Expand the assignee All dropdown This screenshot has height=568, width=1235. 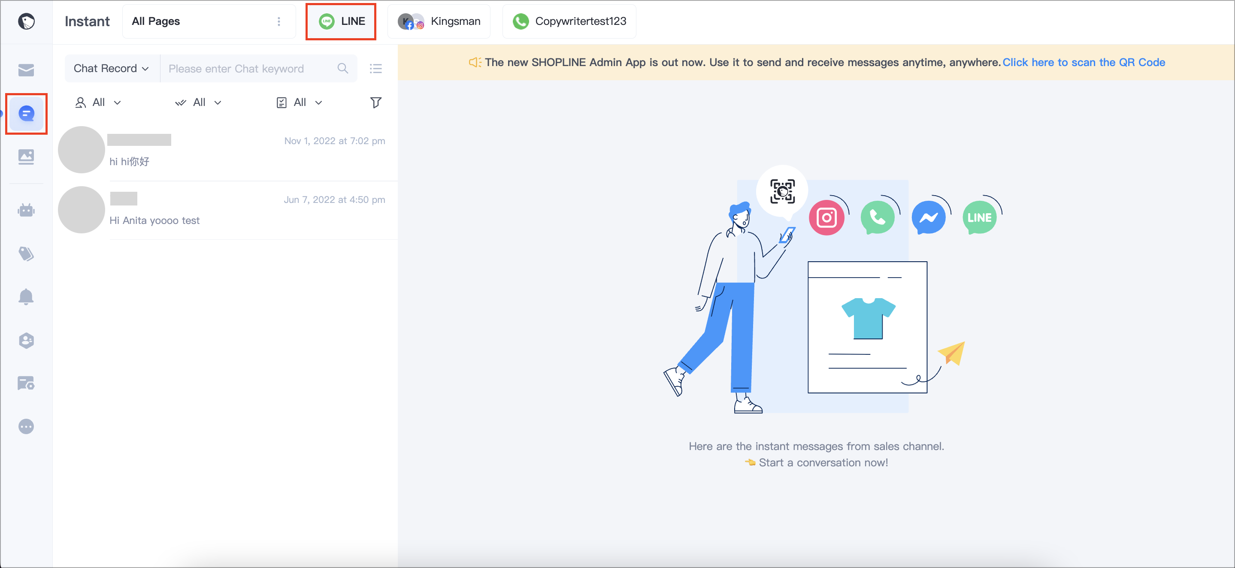click(98, 102)
